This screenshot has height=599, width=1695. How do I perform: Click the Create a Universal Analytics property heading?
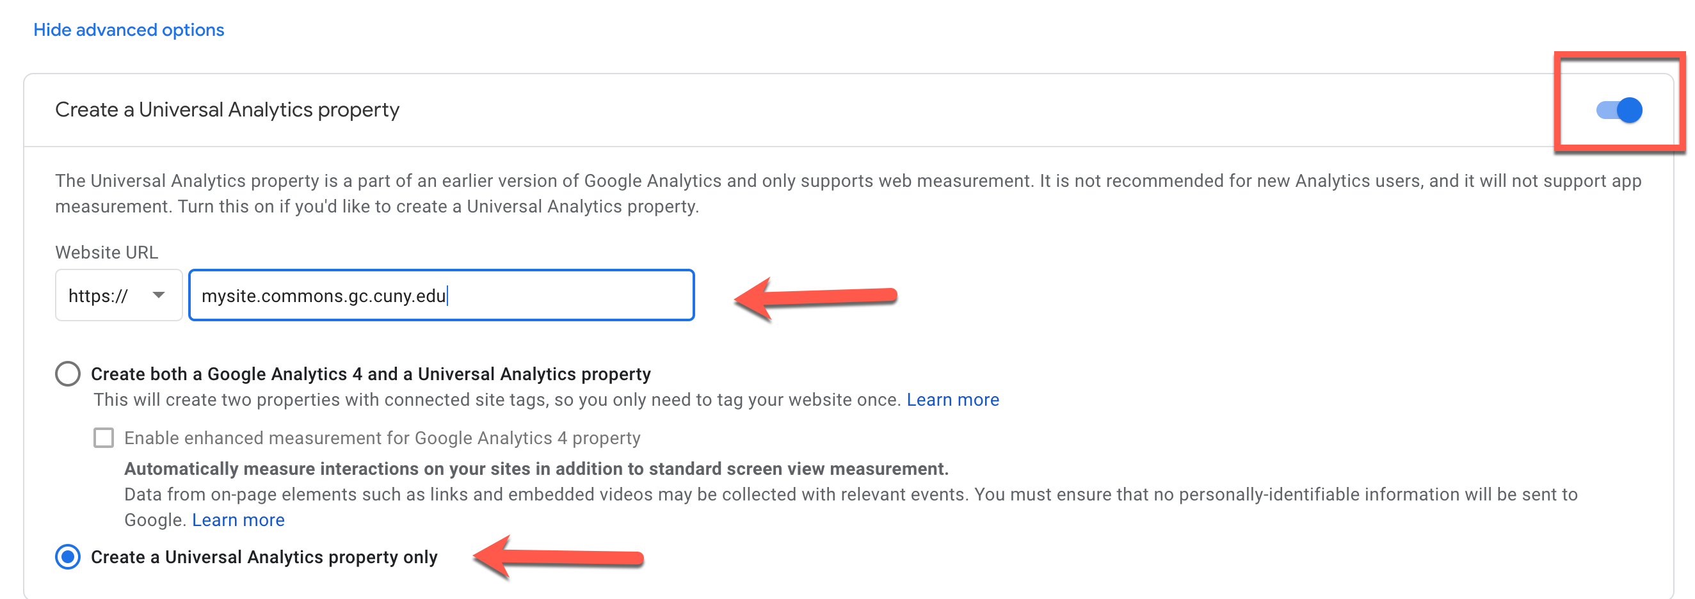tap(227, 110)
